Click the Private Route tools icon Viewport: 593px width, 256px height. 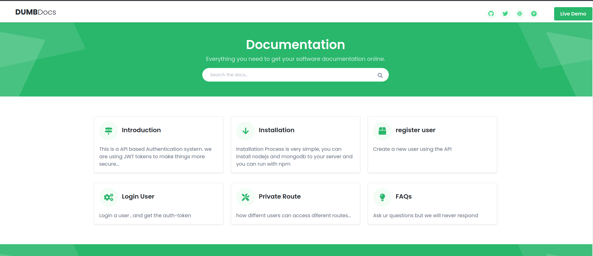pyautogui.click(x=245, y=197)
